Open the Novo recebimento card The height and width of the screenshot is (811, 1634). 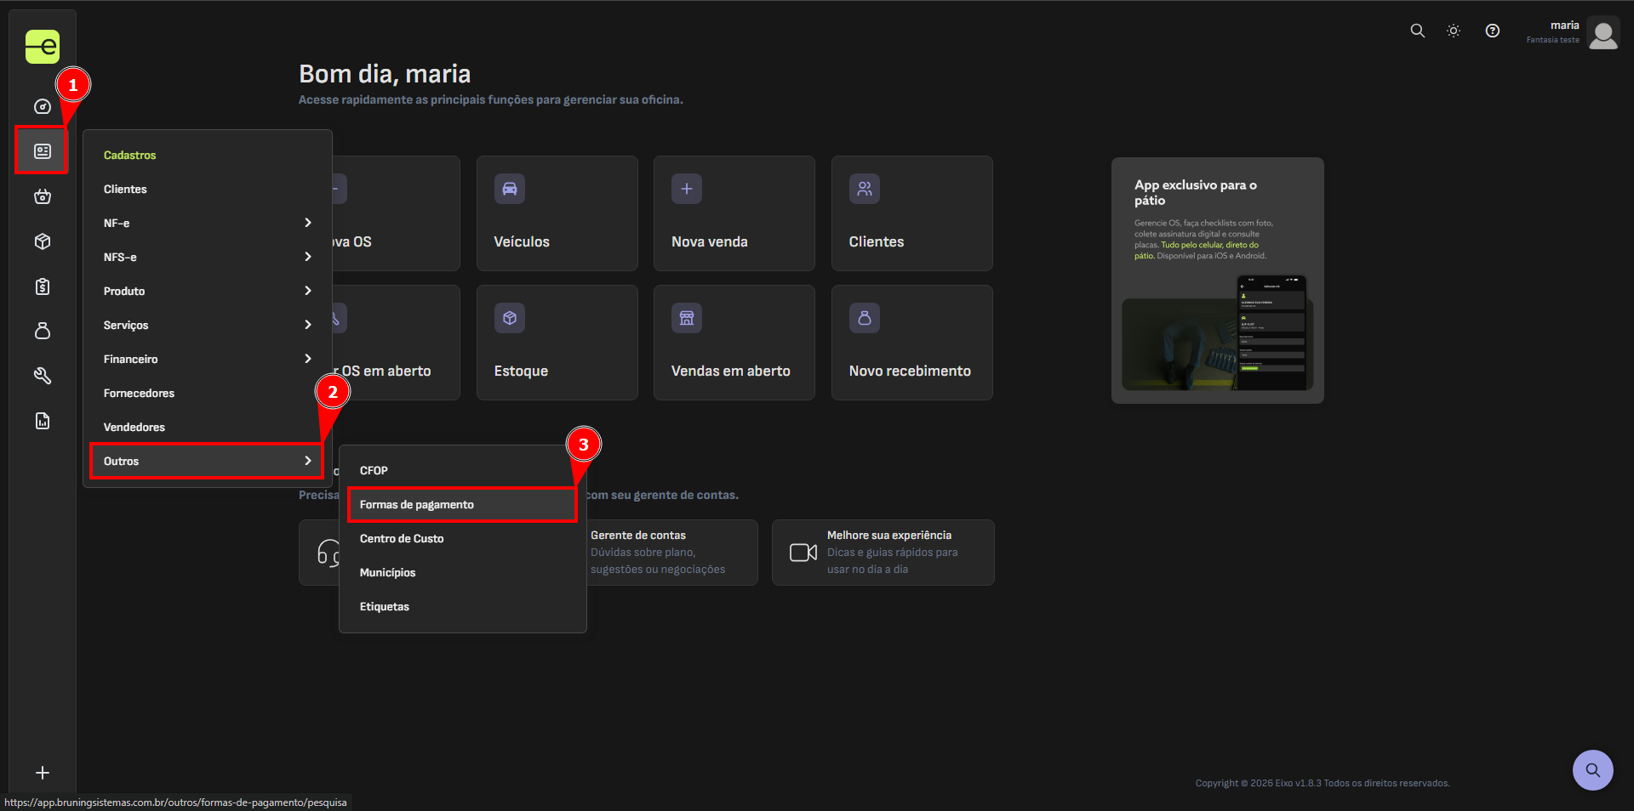click(x=912, y=343)
